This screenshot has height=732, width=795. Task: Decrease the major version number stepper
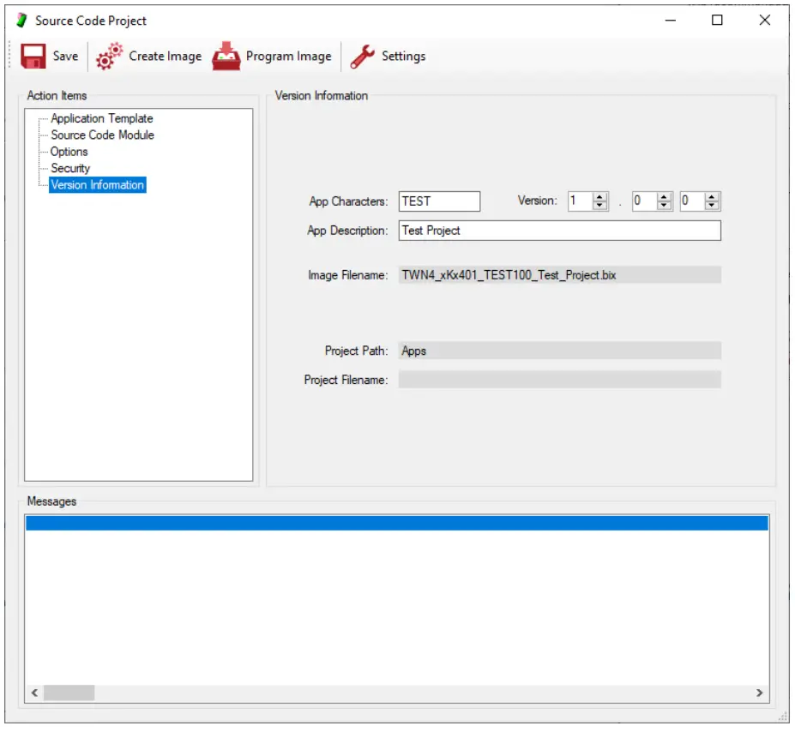point(600,206)
